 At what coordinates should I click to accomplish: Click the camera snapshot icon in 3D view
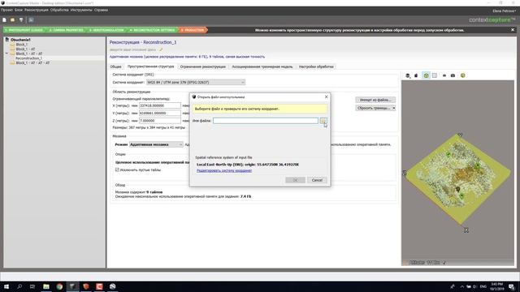point(453,75)
